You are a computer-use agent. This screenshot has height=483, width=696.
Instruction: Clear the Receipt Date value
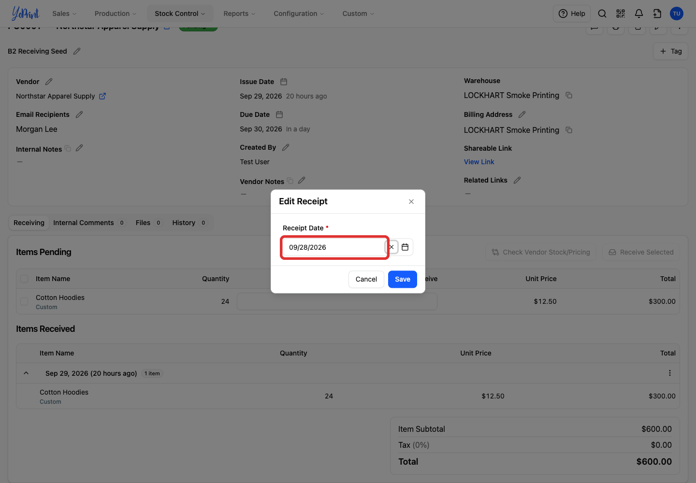point(391,247)
